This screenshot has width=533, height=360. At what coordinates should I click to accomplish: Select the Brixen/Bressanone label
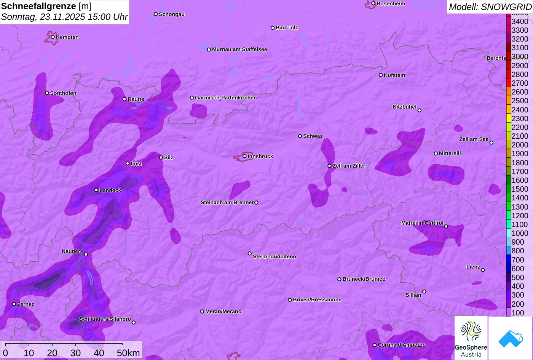coord(317,299)
